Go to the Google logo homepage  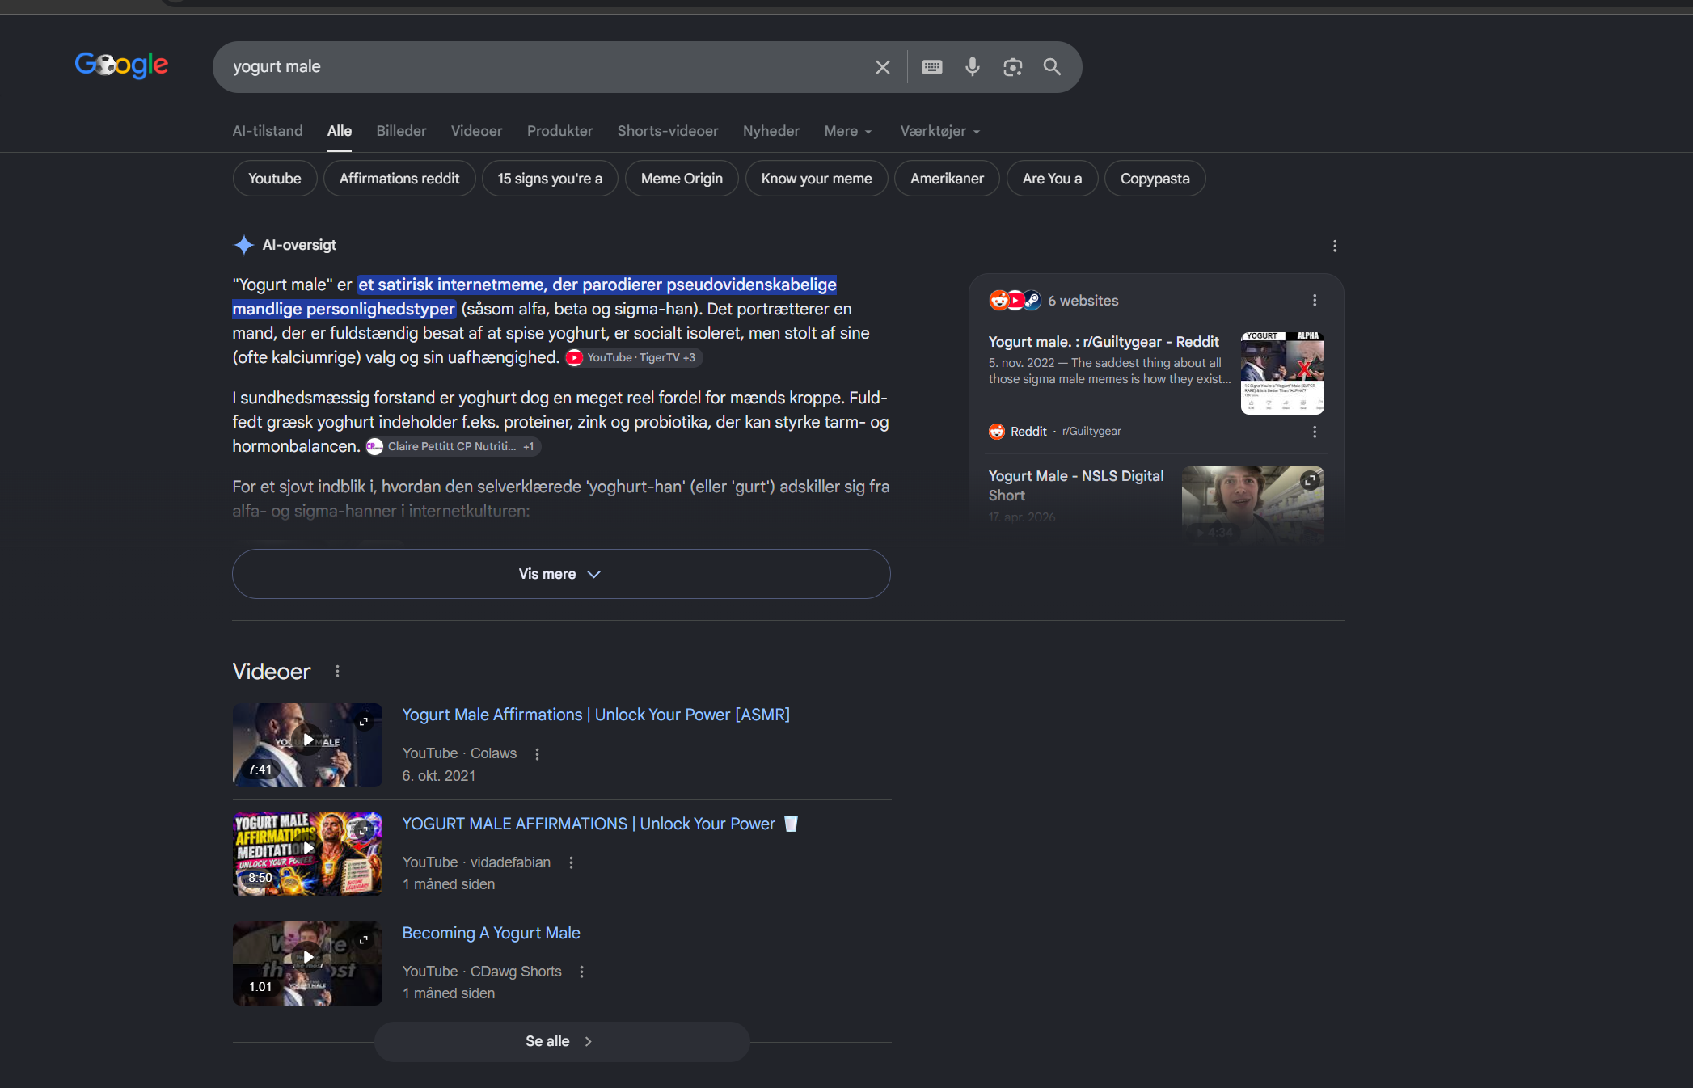(x=121, y=65)
